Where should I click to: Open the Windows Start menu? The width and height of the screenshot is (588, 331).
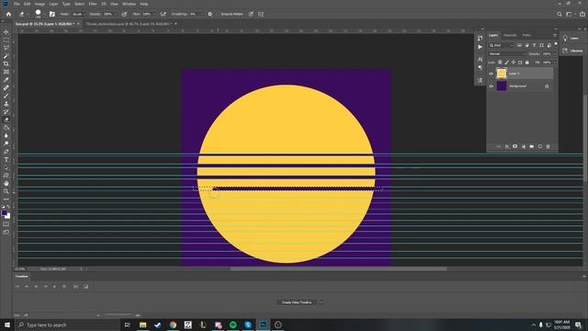click(x=7, y=325)
